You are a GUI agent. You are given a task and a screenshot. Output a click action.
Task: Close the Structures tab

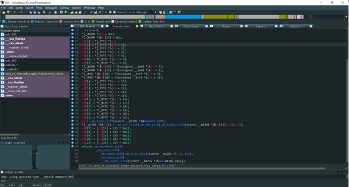click(x=206, y=26)
